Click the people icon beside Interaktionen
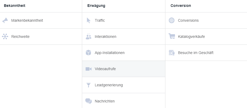247x108 pixels. point(89,37)
